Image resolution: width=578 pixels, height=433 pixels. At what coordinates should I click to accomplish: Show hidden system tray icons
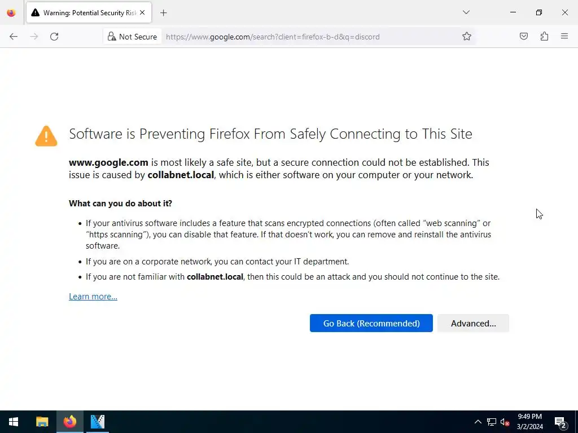[x=478, y=422]
